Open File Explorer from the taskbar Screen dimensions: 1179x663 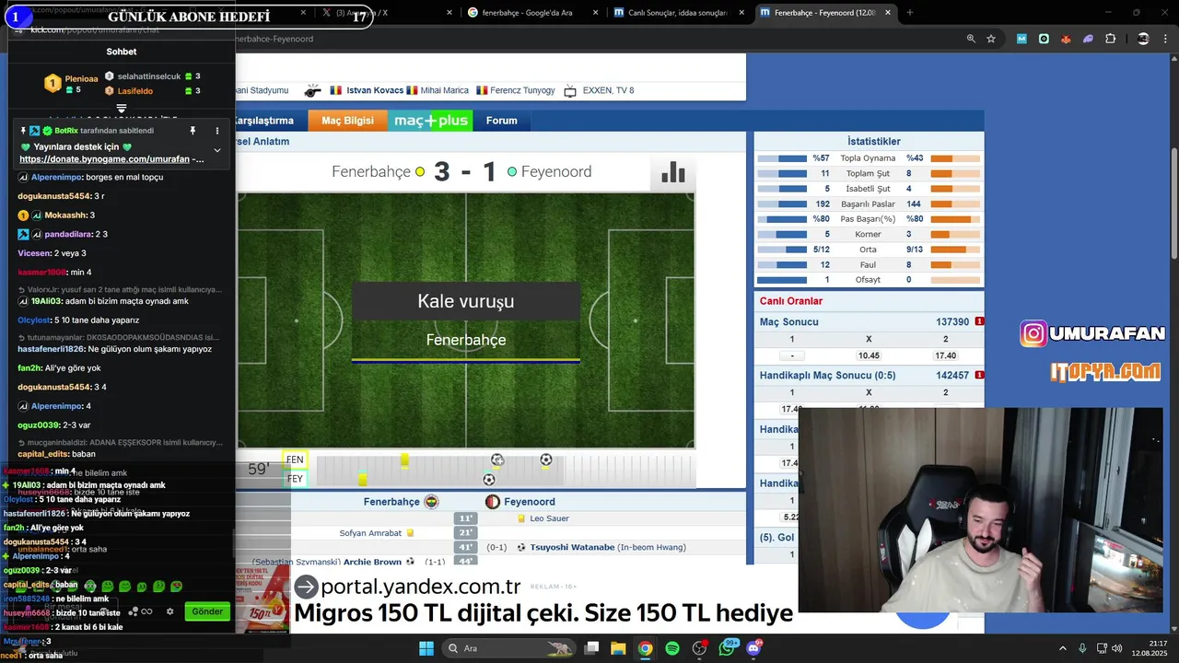(618, 648)
